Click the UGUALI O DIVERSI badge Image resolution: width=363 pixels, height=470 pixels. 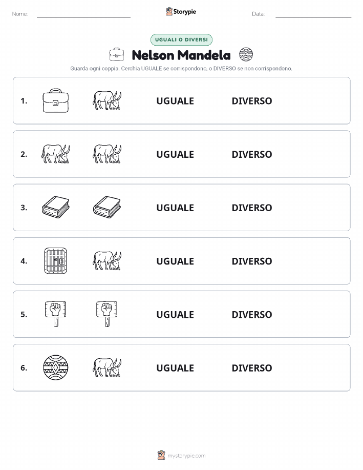coord(181,39)
